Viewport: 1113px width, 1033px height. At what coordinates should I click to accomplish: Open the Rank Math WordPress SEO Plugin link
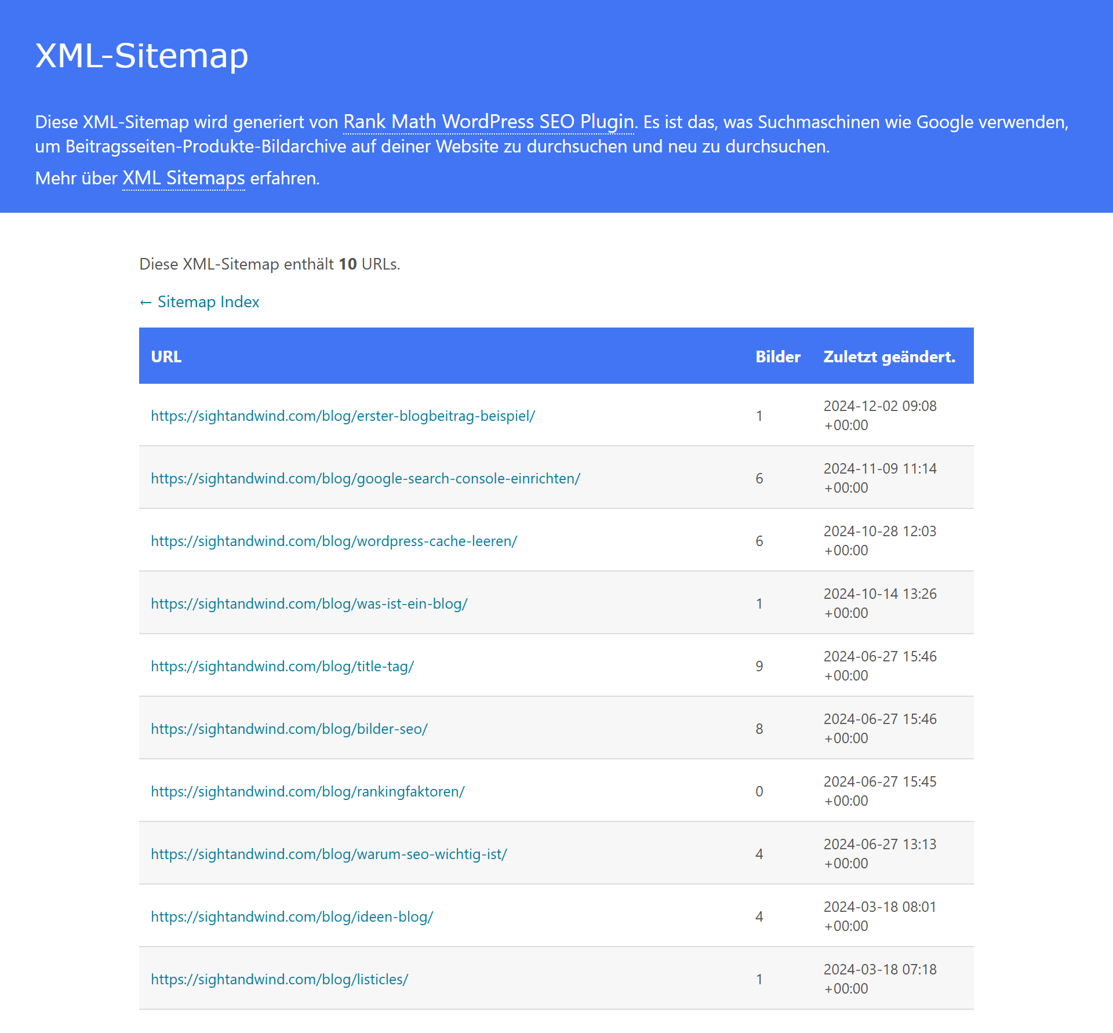tap(489, 122)
